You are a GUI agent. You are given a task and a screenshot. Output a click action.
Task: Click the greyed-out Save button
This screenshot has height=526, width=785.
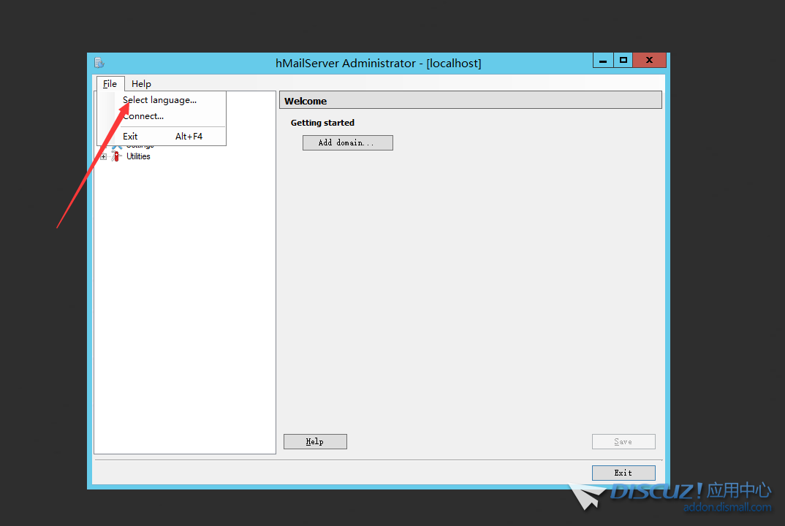623,441
